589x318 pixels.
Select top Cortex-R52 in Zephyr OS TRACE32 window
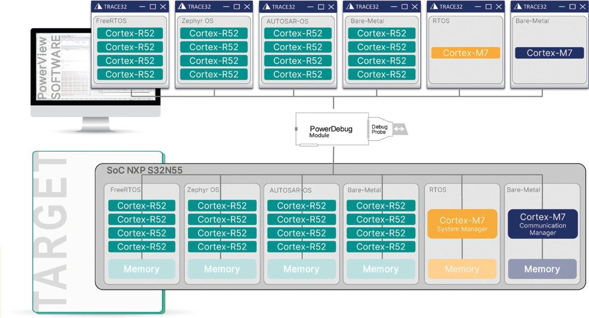coord(214,34)
